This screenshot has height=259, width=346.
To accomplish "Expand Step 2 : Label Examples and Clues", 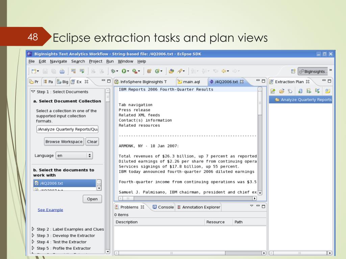I will coord(33,229).
